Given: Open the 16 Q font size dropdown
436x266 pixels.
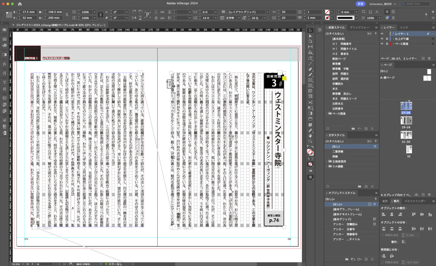Looking at the screenshot, I should (x=264, y=18).
